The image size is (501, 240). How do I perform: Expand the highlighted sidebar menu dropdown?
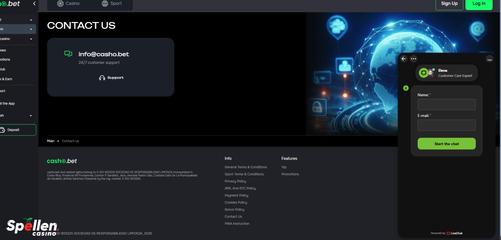pyautogui.click(x=31, y=29)
